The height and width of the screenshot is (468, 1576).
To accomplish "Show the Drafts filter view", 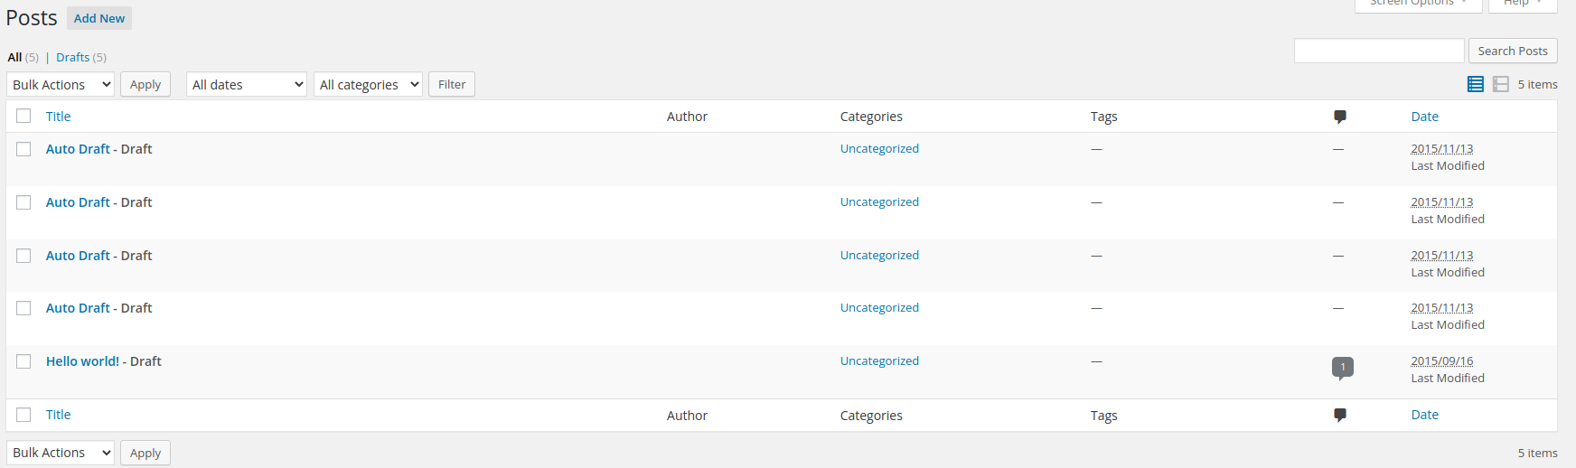I will pyautogui.click(x=72, y=57).
